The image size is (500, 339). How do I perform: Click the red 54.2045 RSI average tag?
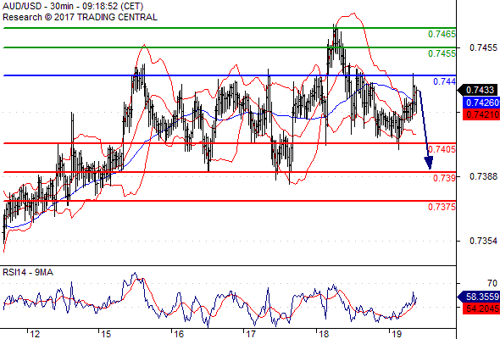pyautogui.click(x=481, y=308)
